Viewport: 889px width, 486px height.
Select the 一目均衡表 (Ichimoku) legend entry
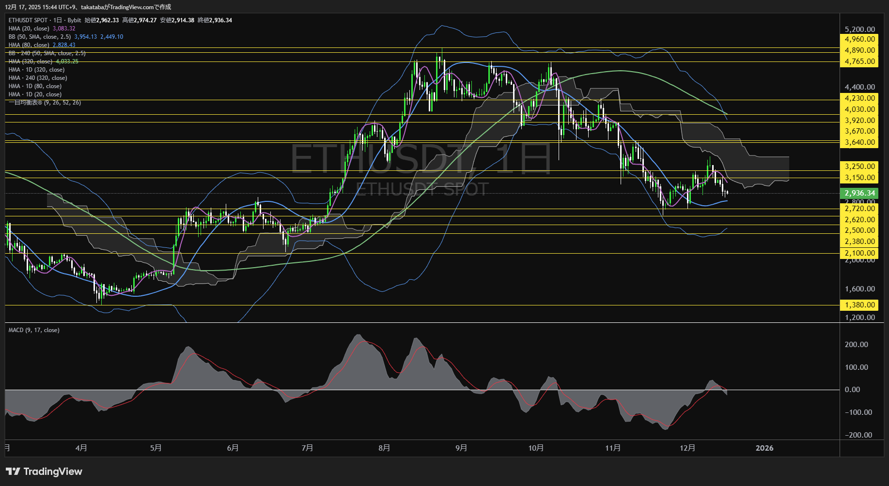click(x=44, y=103)
